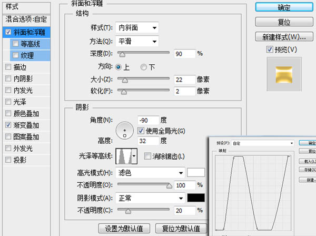Click the 样式 panel header
Image resolution: width=316 pixels, height=236 pixels.
click(x=26, y=7)
